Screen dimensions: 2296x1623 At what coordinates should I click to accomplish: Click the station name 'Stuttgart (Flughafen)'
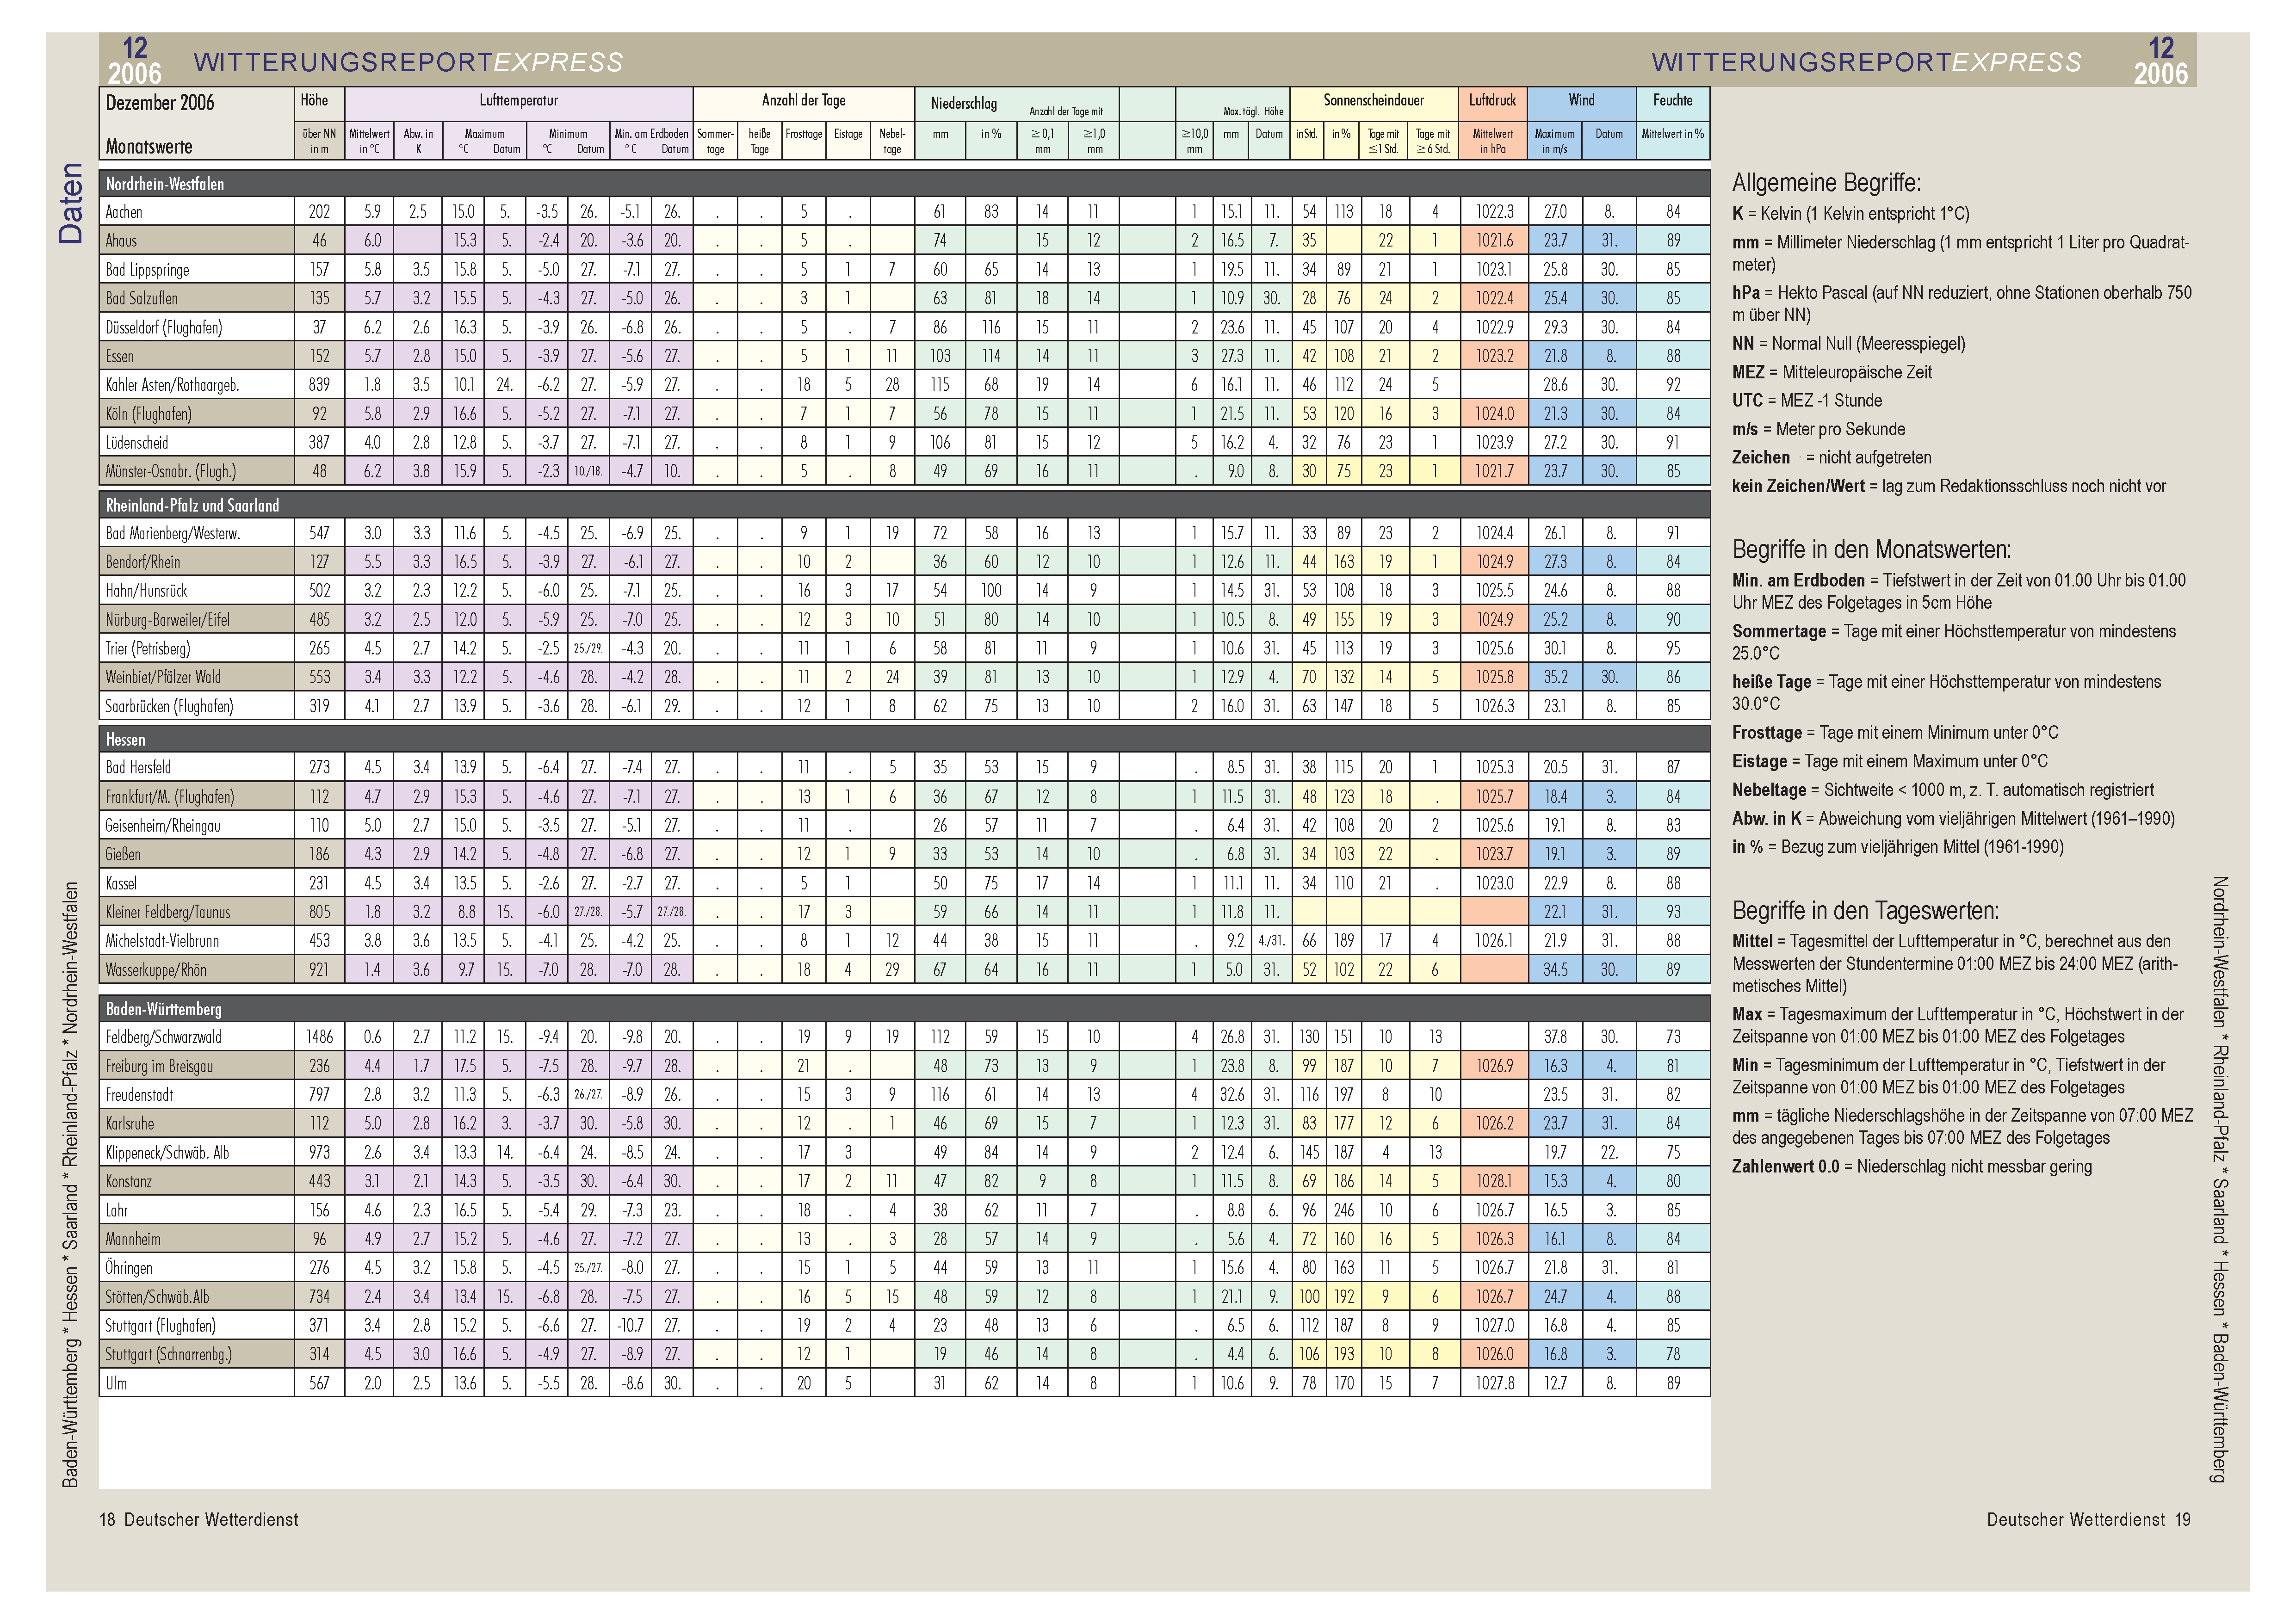click(160, 1326)
